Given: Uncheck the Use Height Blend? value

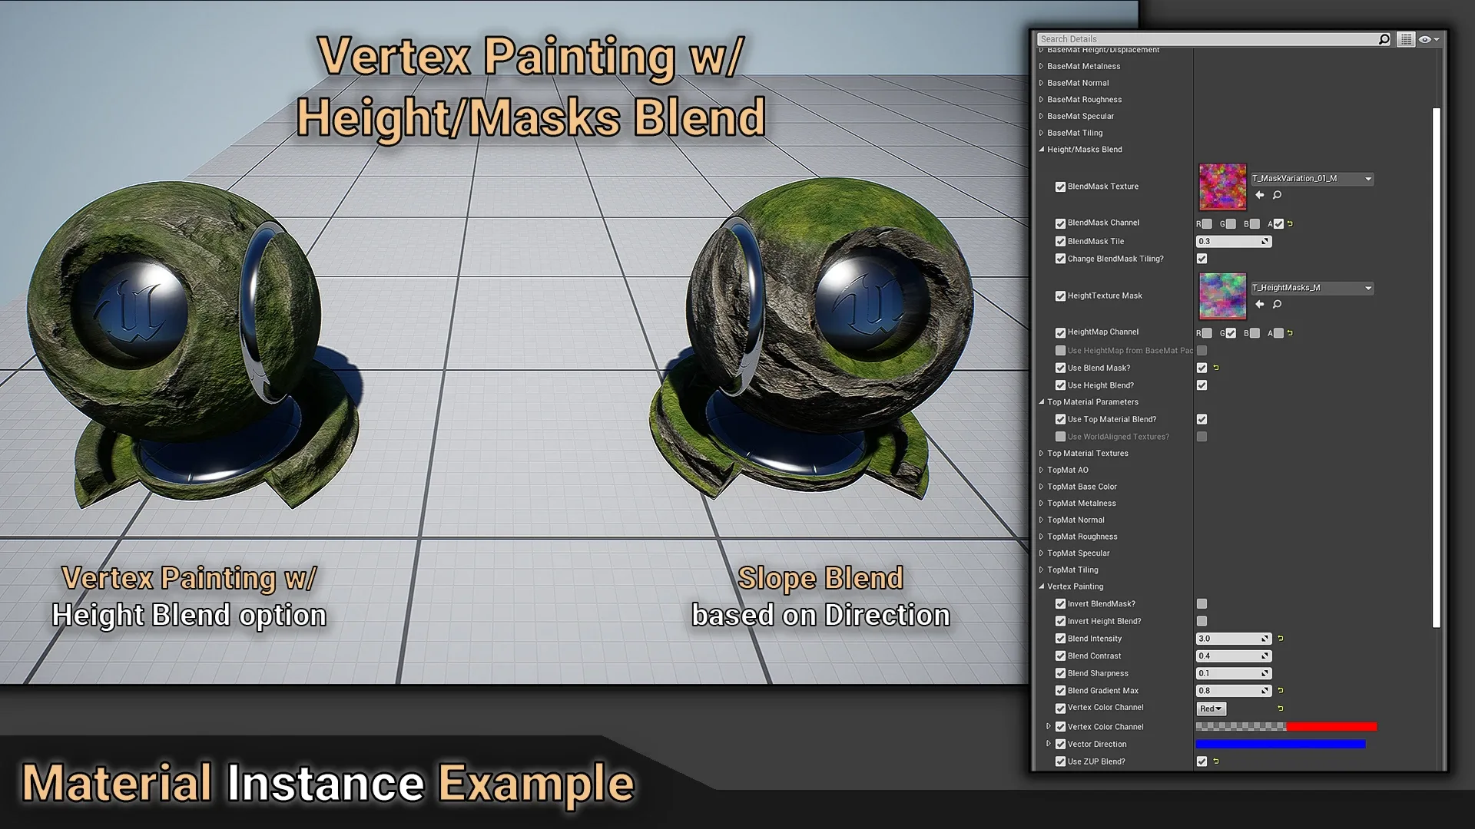Looking at the screenshot, I should point(1202,385).
